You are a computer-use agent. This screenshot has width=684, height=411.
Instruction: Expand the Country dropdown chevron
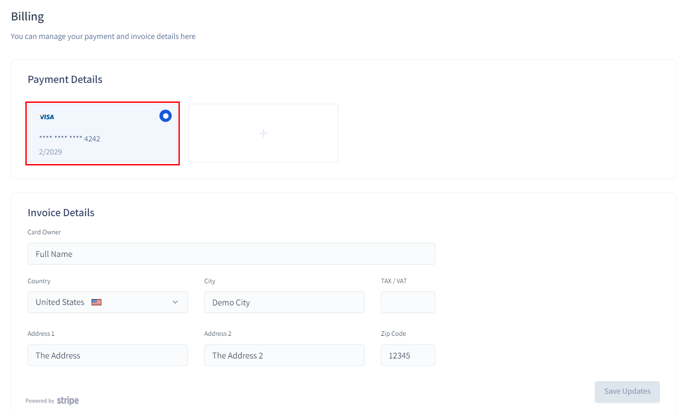175,302
